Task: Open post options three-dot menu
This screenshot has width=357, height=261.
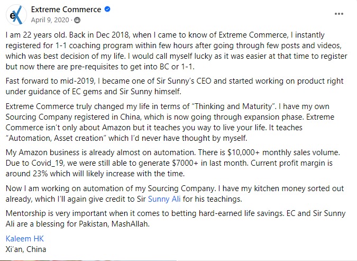Action: tap(339, 14)
